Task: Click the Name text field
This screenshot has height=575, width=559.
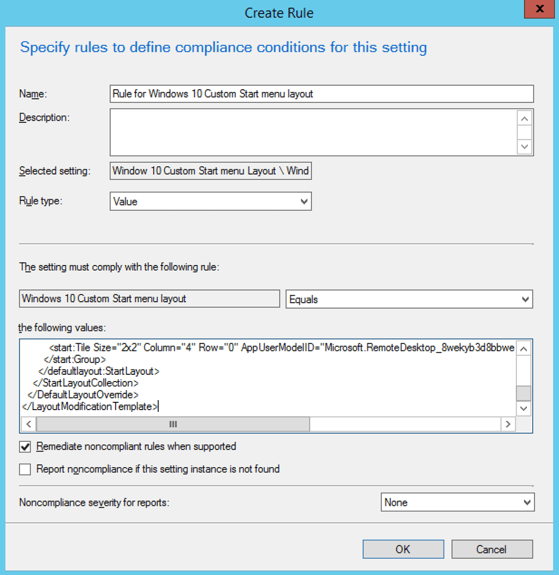Action: click(x=321, y=94)
